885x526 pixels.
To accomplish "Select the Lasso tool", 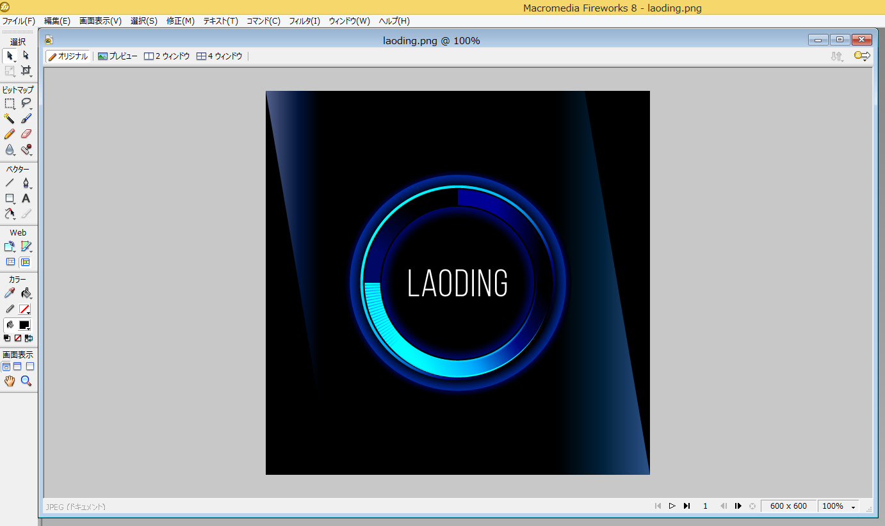I will (x=26, y=104).
